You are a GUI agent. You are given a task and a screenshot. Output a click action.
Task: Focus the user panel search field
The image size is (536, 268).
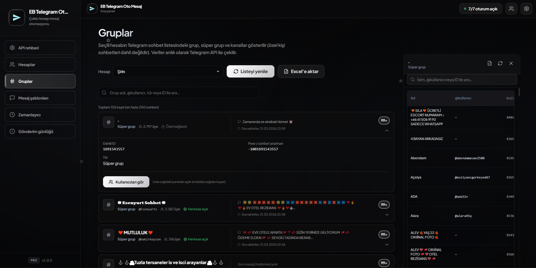(x=462, y=79)
